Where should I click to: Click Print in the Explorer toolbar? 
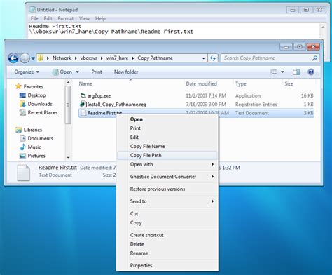point(97,72)
